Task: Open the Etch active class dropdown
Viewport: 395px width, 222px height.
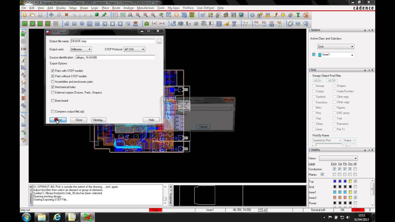Action: (x=336, y=47)
